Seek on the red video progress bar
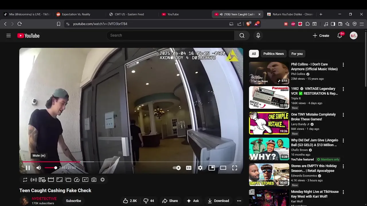Viewport: 367px width, 206px height. point(131,162)
